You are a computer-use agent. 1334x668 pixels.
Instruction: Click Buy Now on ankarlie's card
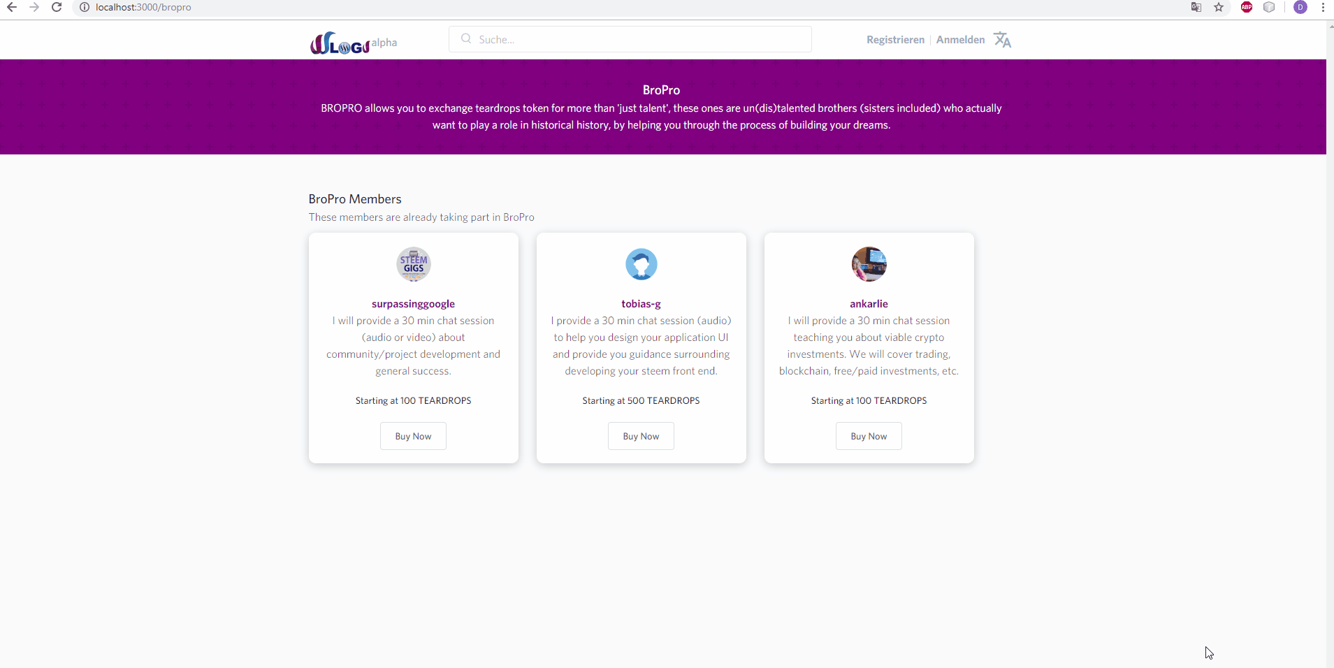coord(869,436)
